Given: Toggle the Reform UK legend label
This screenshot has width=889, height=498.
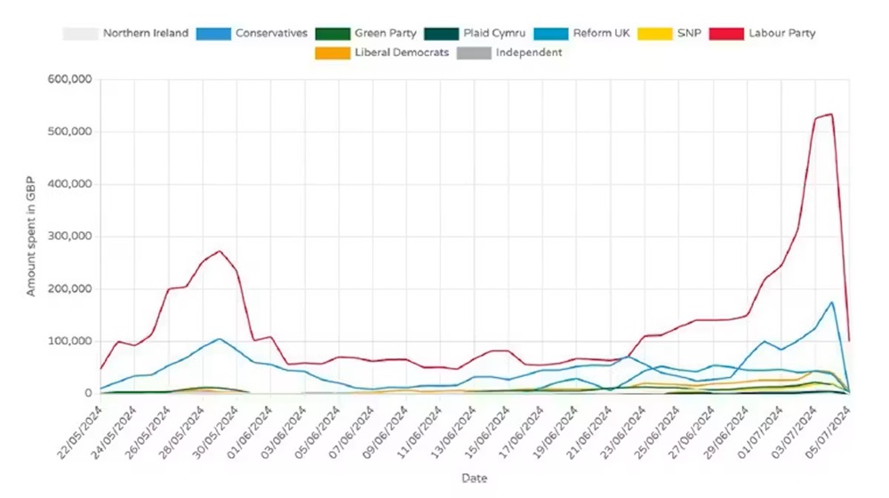Looking at the screenshot, I should pyautogui.click(x=603, y=34).
